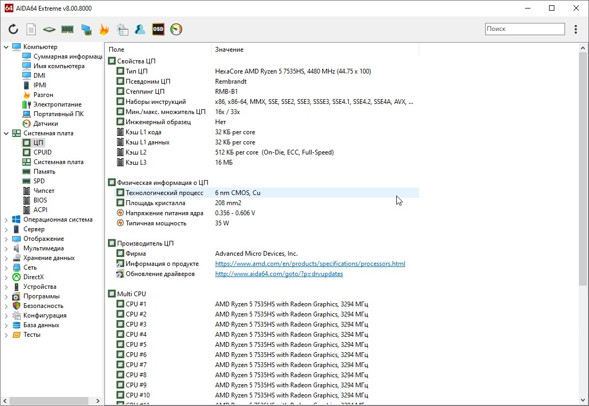Open the ACPI tree item
The width and height of the screenshot is (589, 406).
[35, 210]
